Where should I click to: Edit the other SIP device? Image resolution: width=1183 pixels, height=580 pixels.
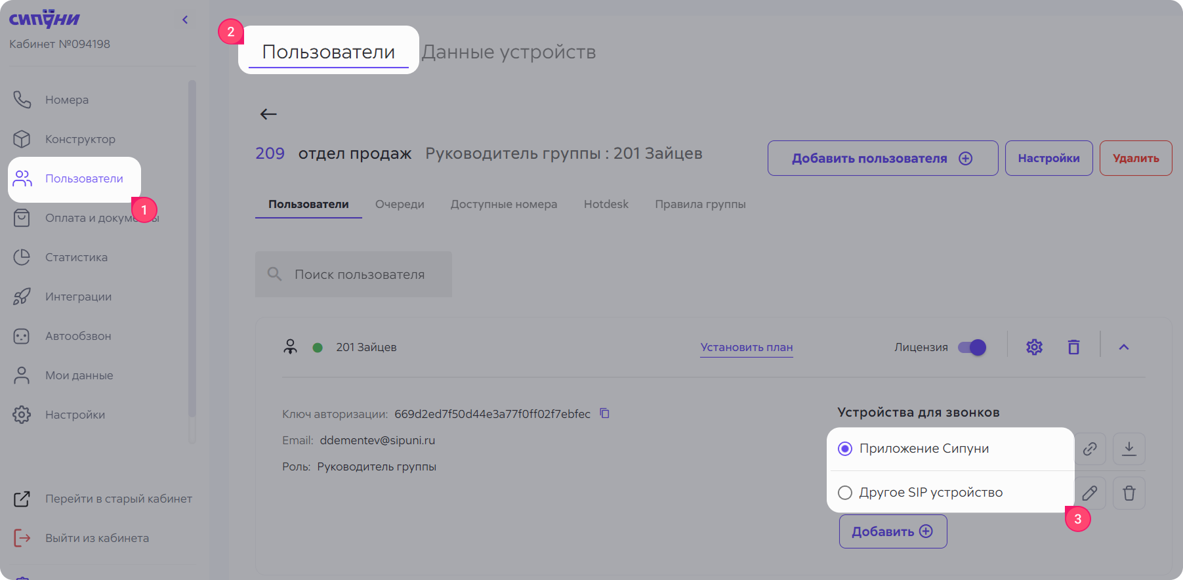1090,493
